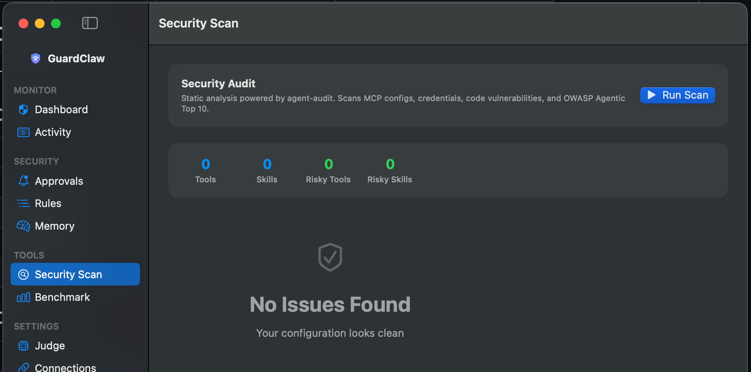This screenshot has width=751, height=372.
Task: Click the shield checkmark graphic
Action: pyautogui.click(x=330, y=258)
